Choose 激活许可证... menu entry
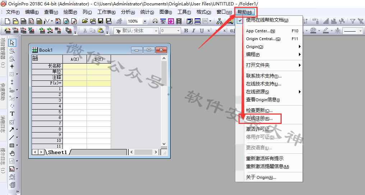Image resolution: width=365 pixels, height=195 pixels. coord(269,129)
